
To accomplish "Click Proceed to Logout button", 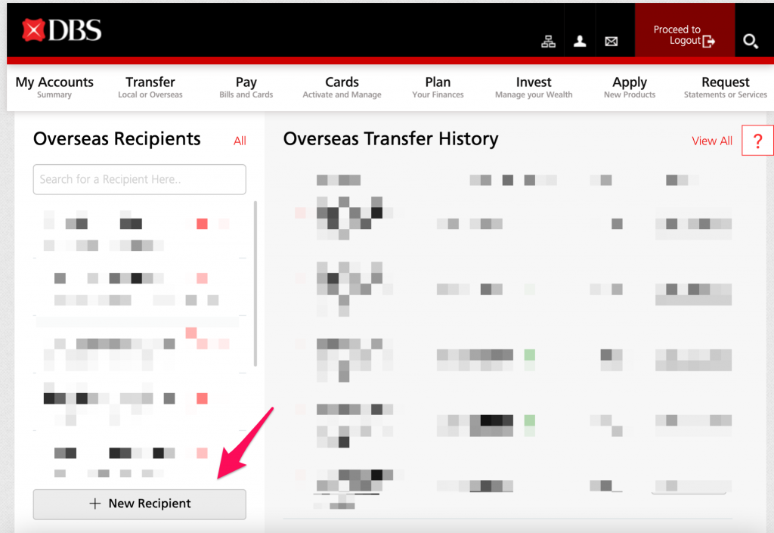I will (x=684, y=30).
